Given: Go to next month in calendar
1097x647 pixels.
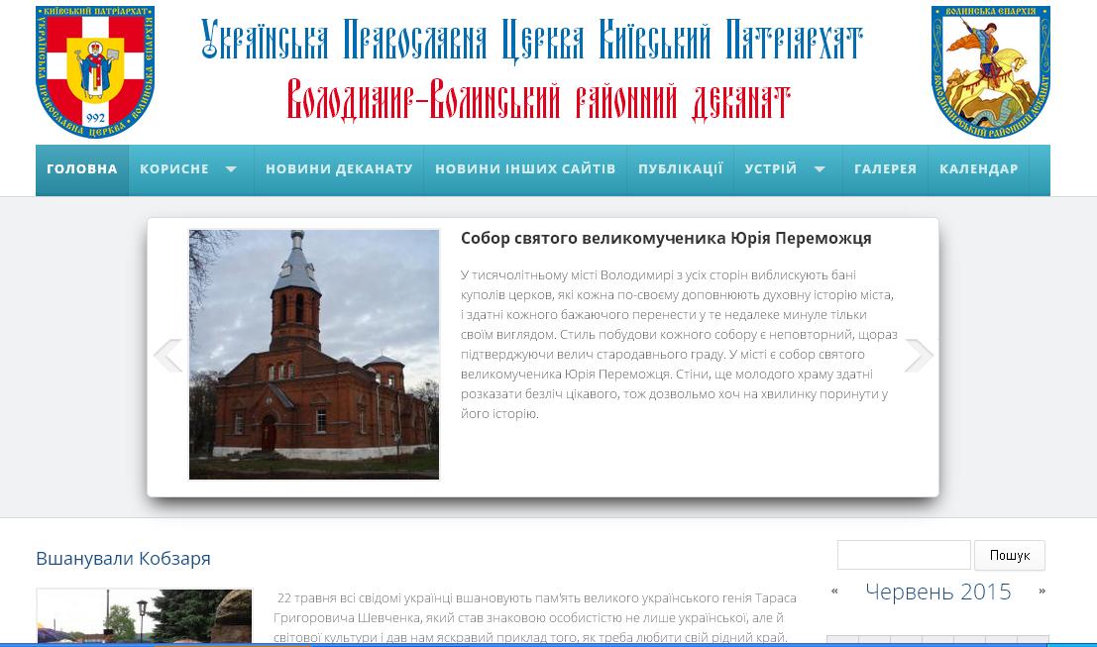Looking at the screenshot, I should [1042, 592].
